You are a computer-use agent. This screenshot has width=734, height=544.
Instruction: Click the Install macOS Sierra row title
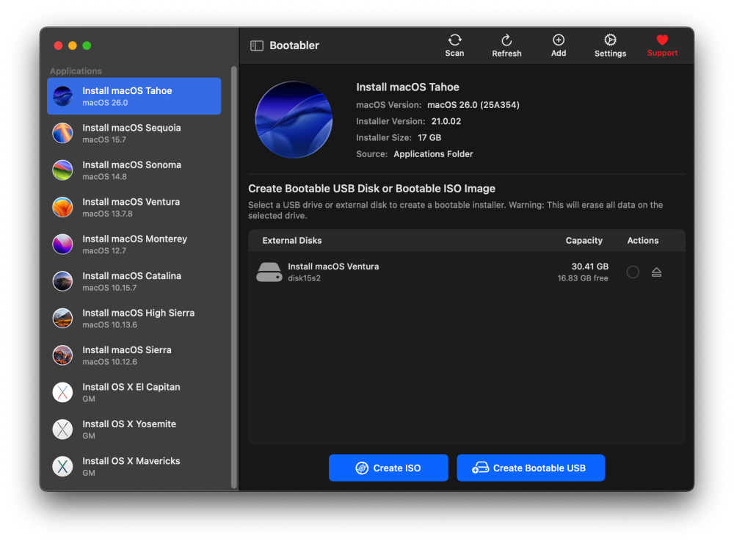(127, 349)
